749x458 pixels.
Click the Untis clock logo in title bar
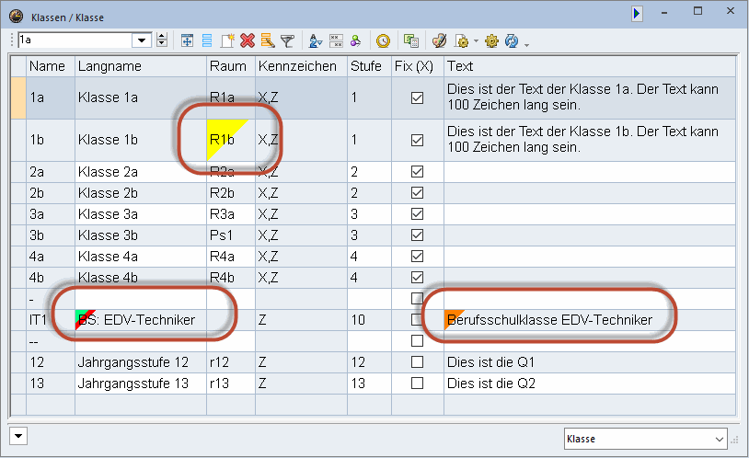click(x=16, y=17)
